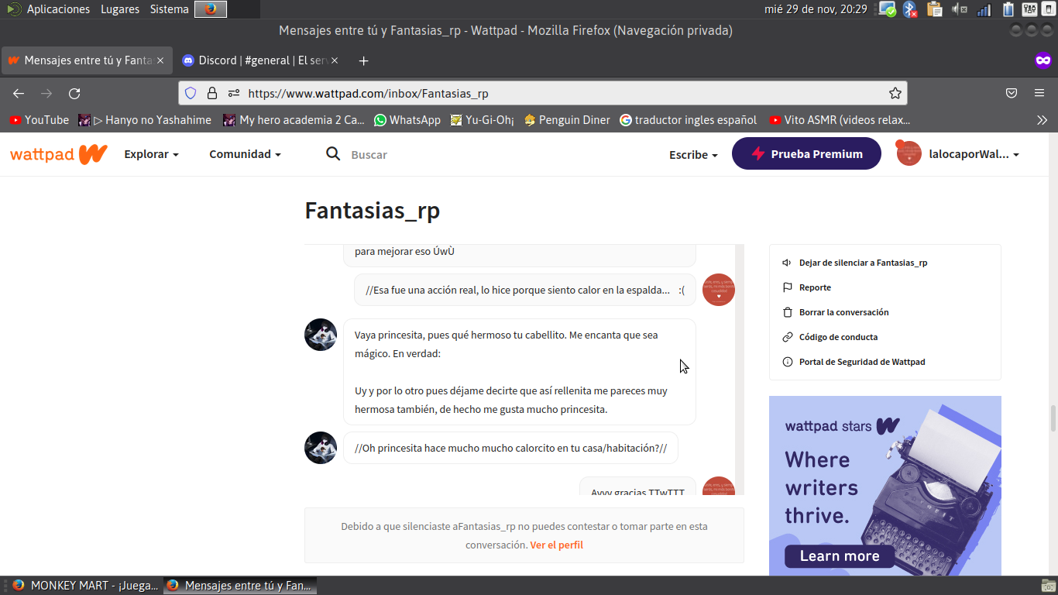The width and height of the screenshot is (1058, 595).
Task: Open the Hanyo no Yashahime bookmark
Action: [145, 120]
